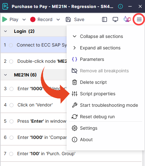
Task: Open the Record dropdown arrow
Action: tap(58, 19)
